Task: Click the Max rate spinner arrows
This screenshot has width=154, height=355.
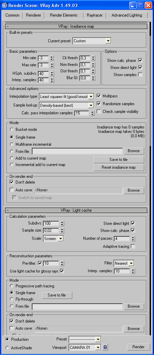Action: click(52, 65)
